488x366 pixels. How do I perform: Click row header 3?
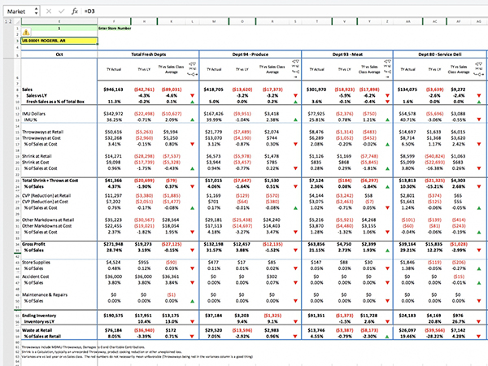(17, 41)
